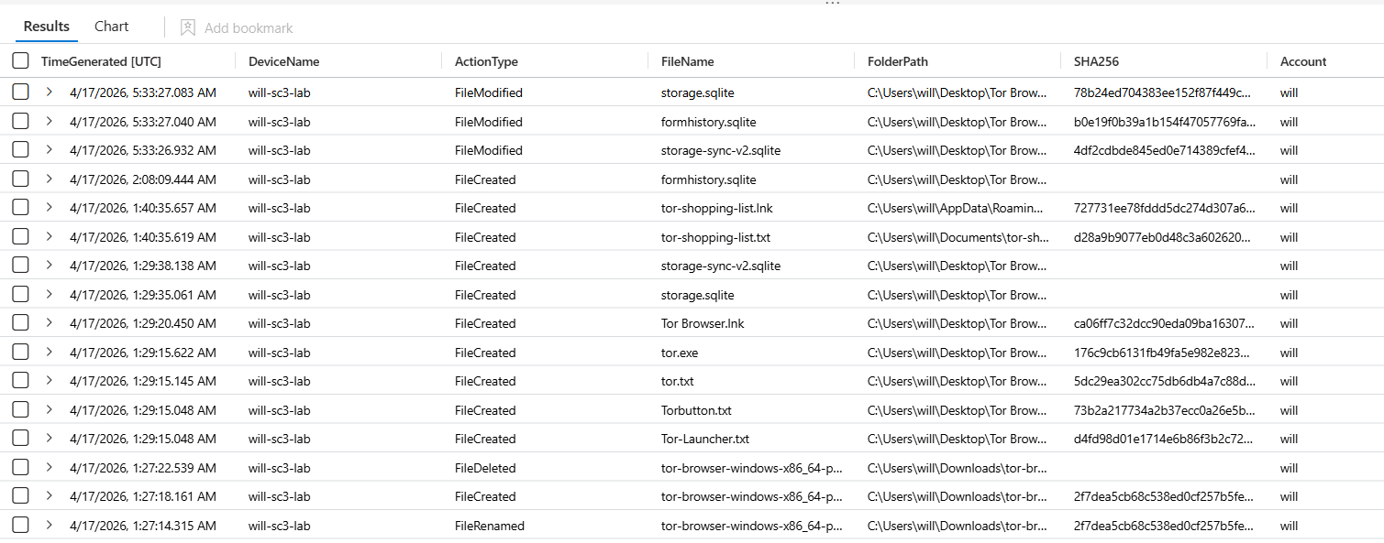The width and height of the screenshot is (1384, 543).
Task: Click the panel resize ellipsis handle
Action: coord(832,4)
